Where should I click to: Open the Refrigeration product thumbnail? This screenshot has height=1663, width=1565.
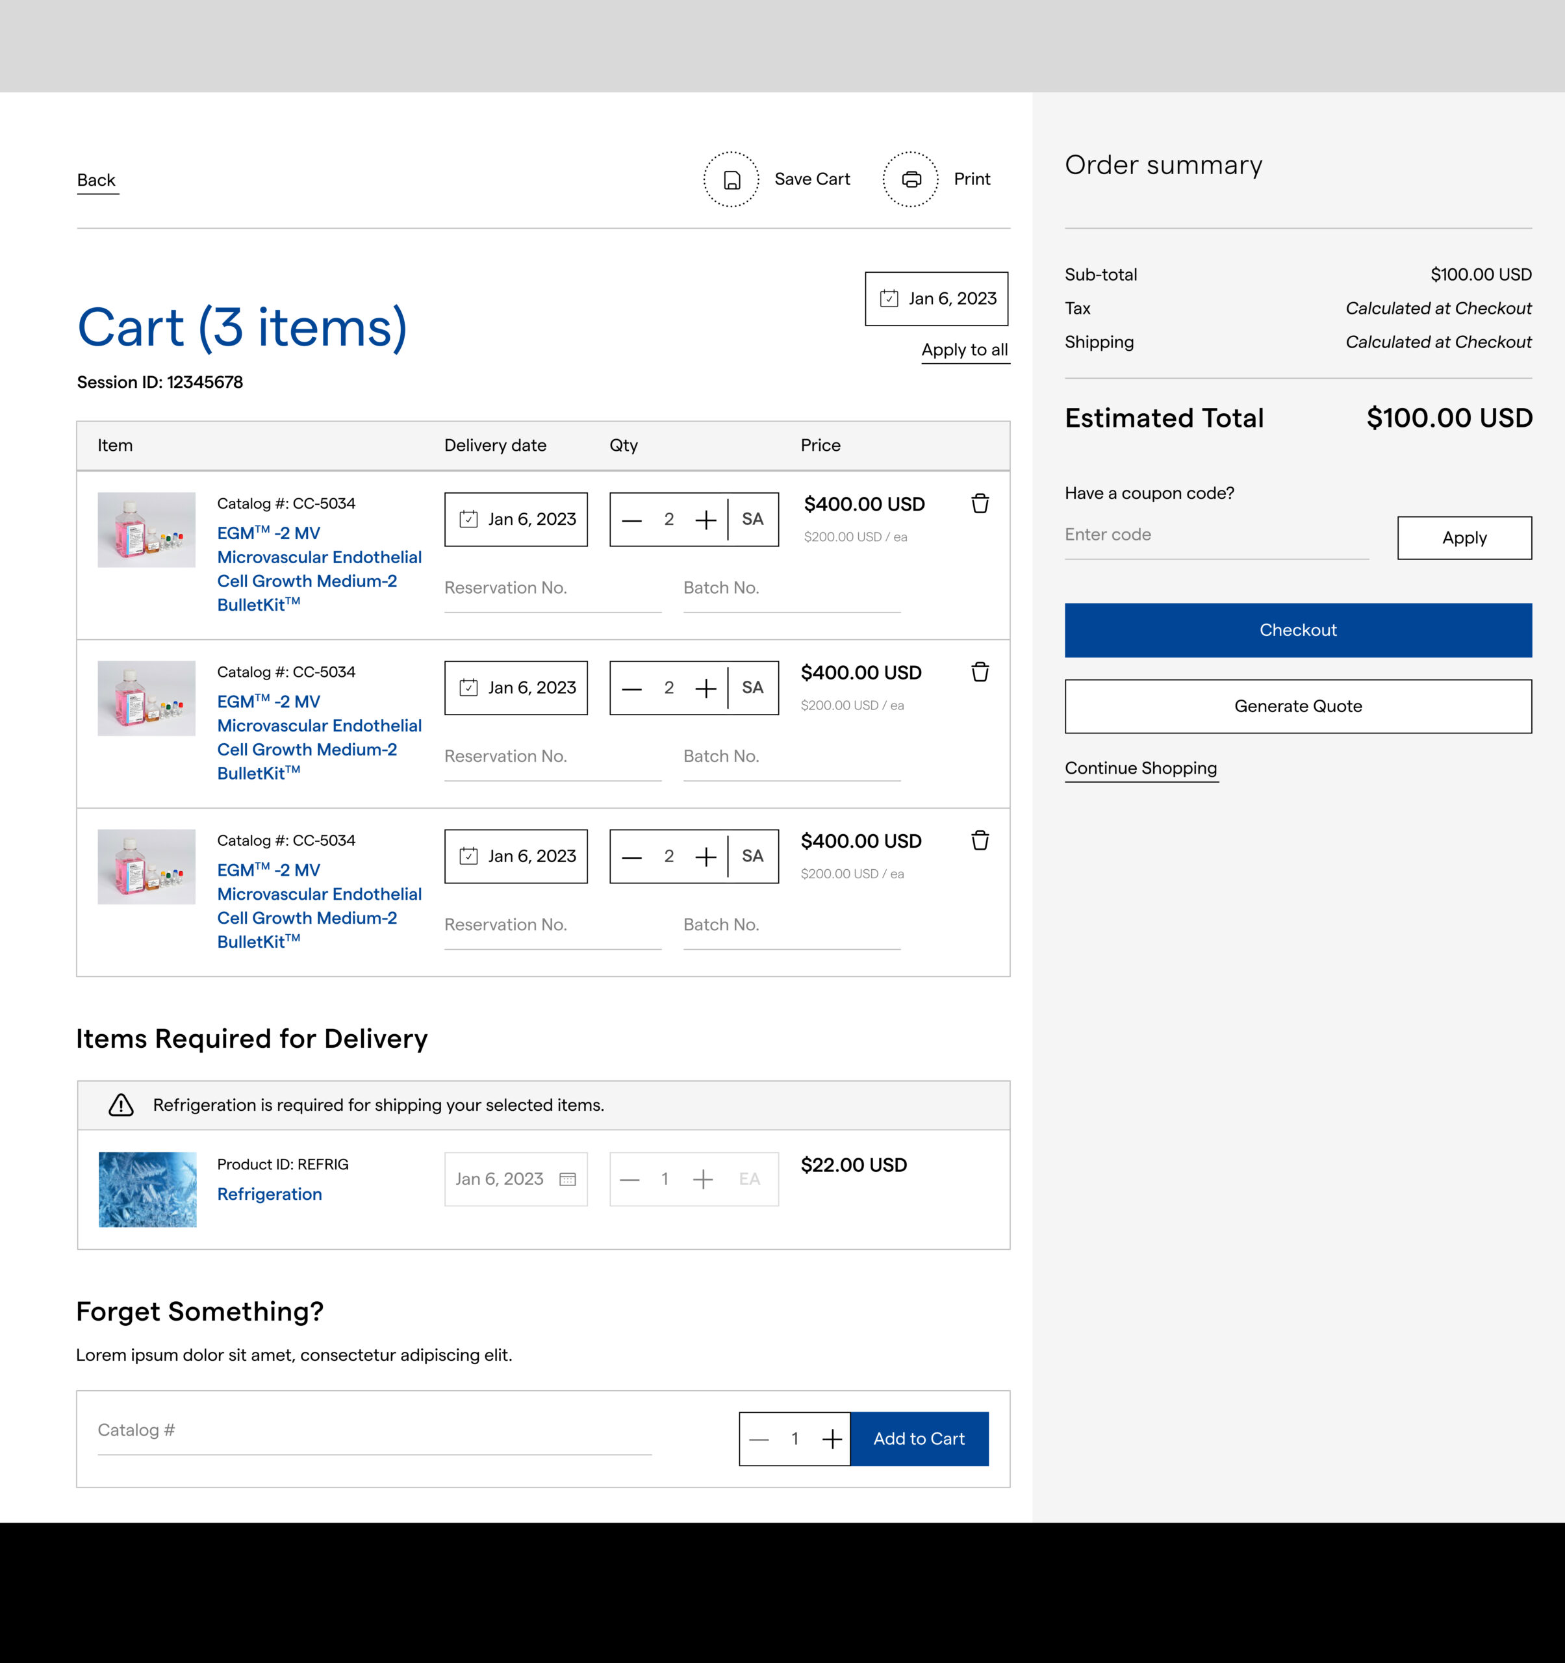[147, 1189]
